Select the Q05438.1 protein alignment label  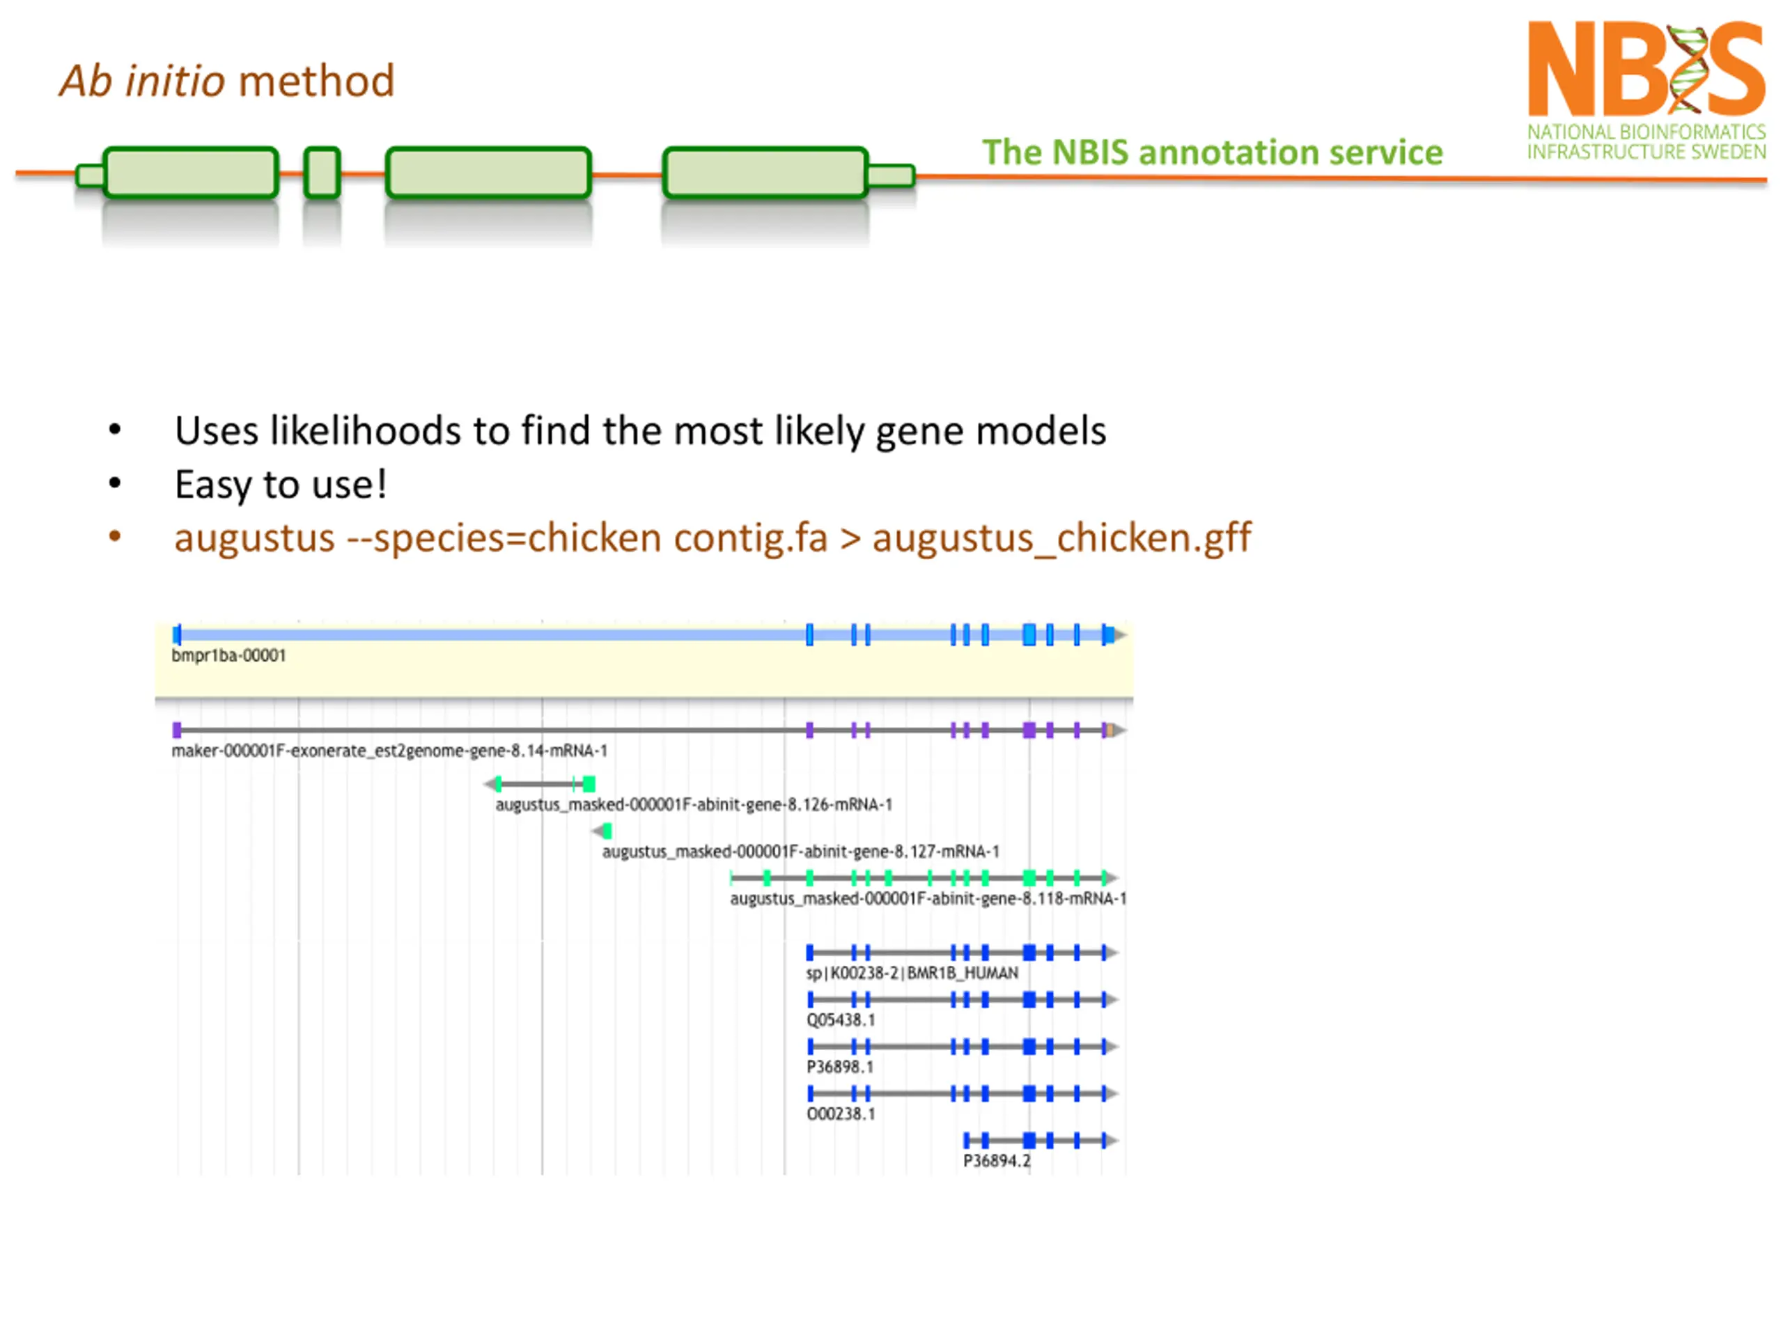[841, 1019]
